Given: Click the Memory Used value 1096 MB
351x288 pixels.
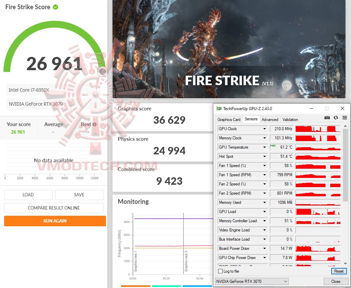Looking at the screenshot, I should [x=285, y=202].
